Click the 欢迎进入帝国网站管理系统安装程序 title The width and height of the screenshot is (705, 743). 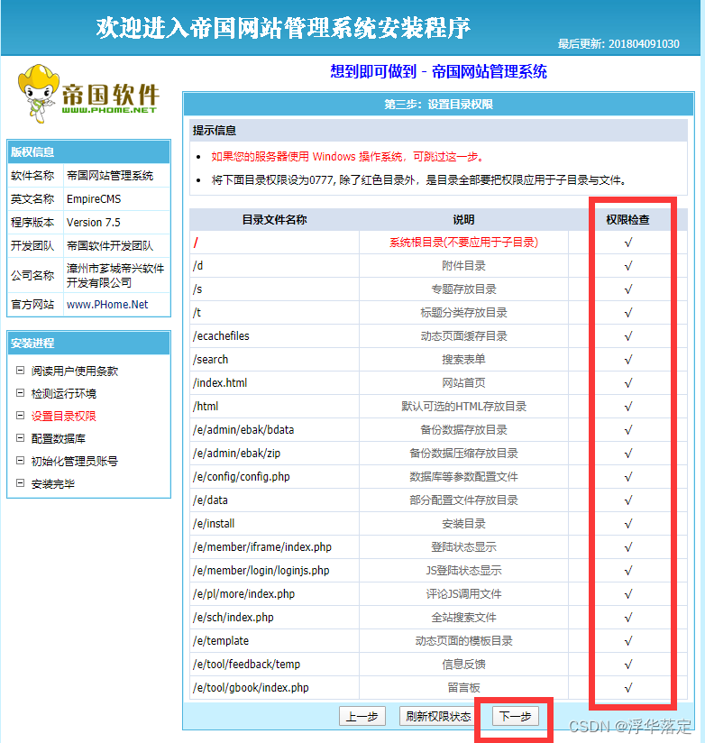pyautogui.click(x=283, y=27)
